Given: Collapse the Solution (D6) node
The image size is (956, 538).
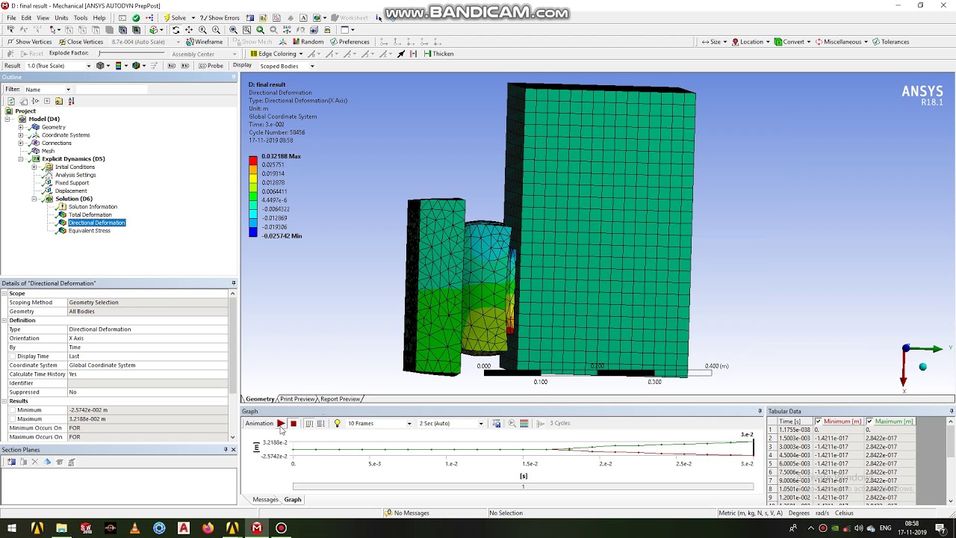Looking at the screenshot, I should (34, 199).
